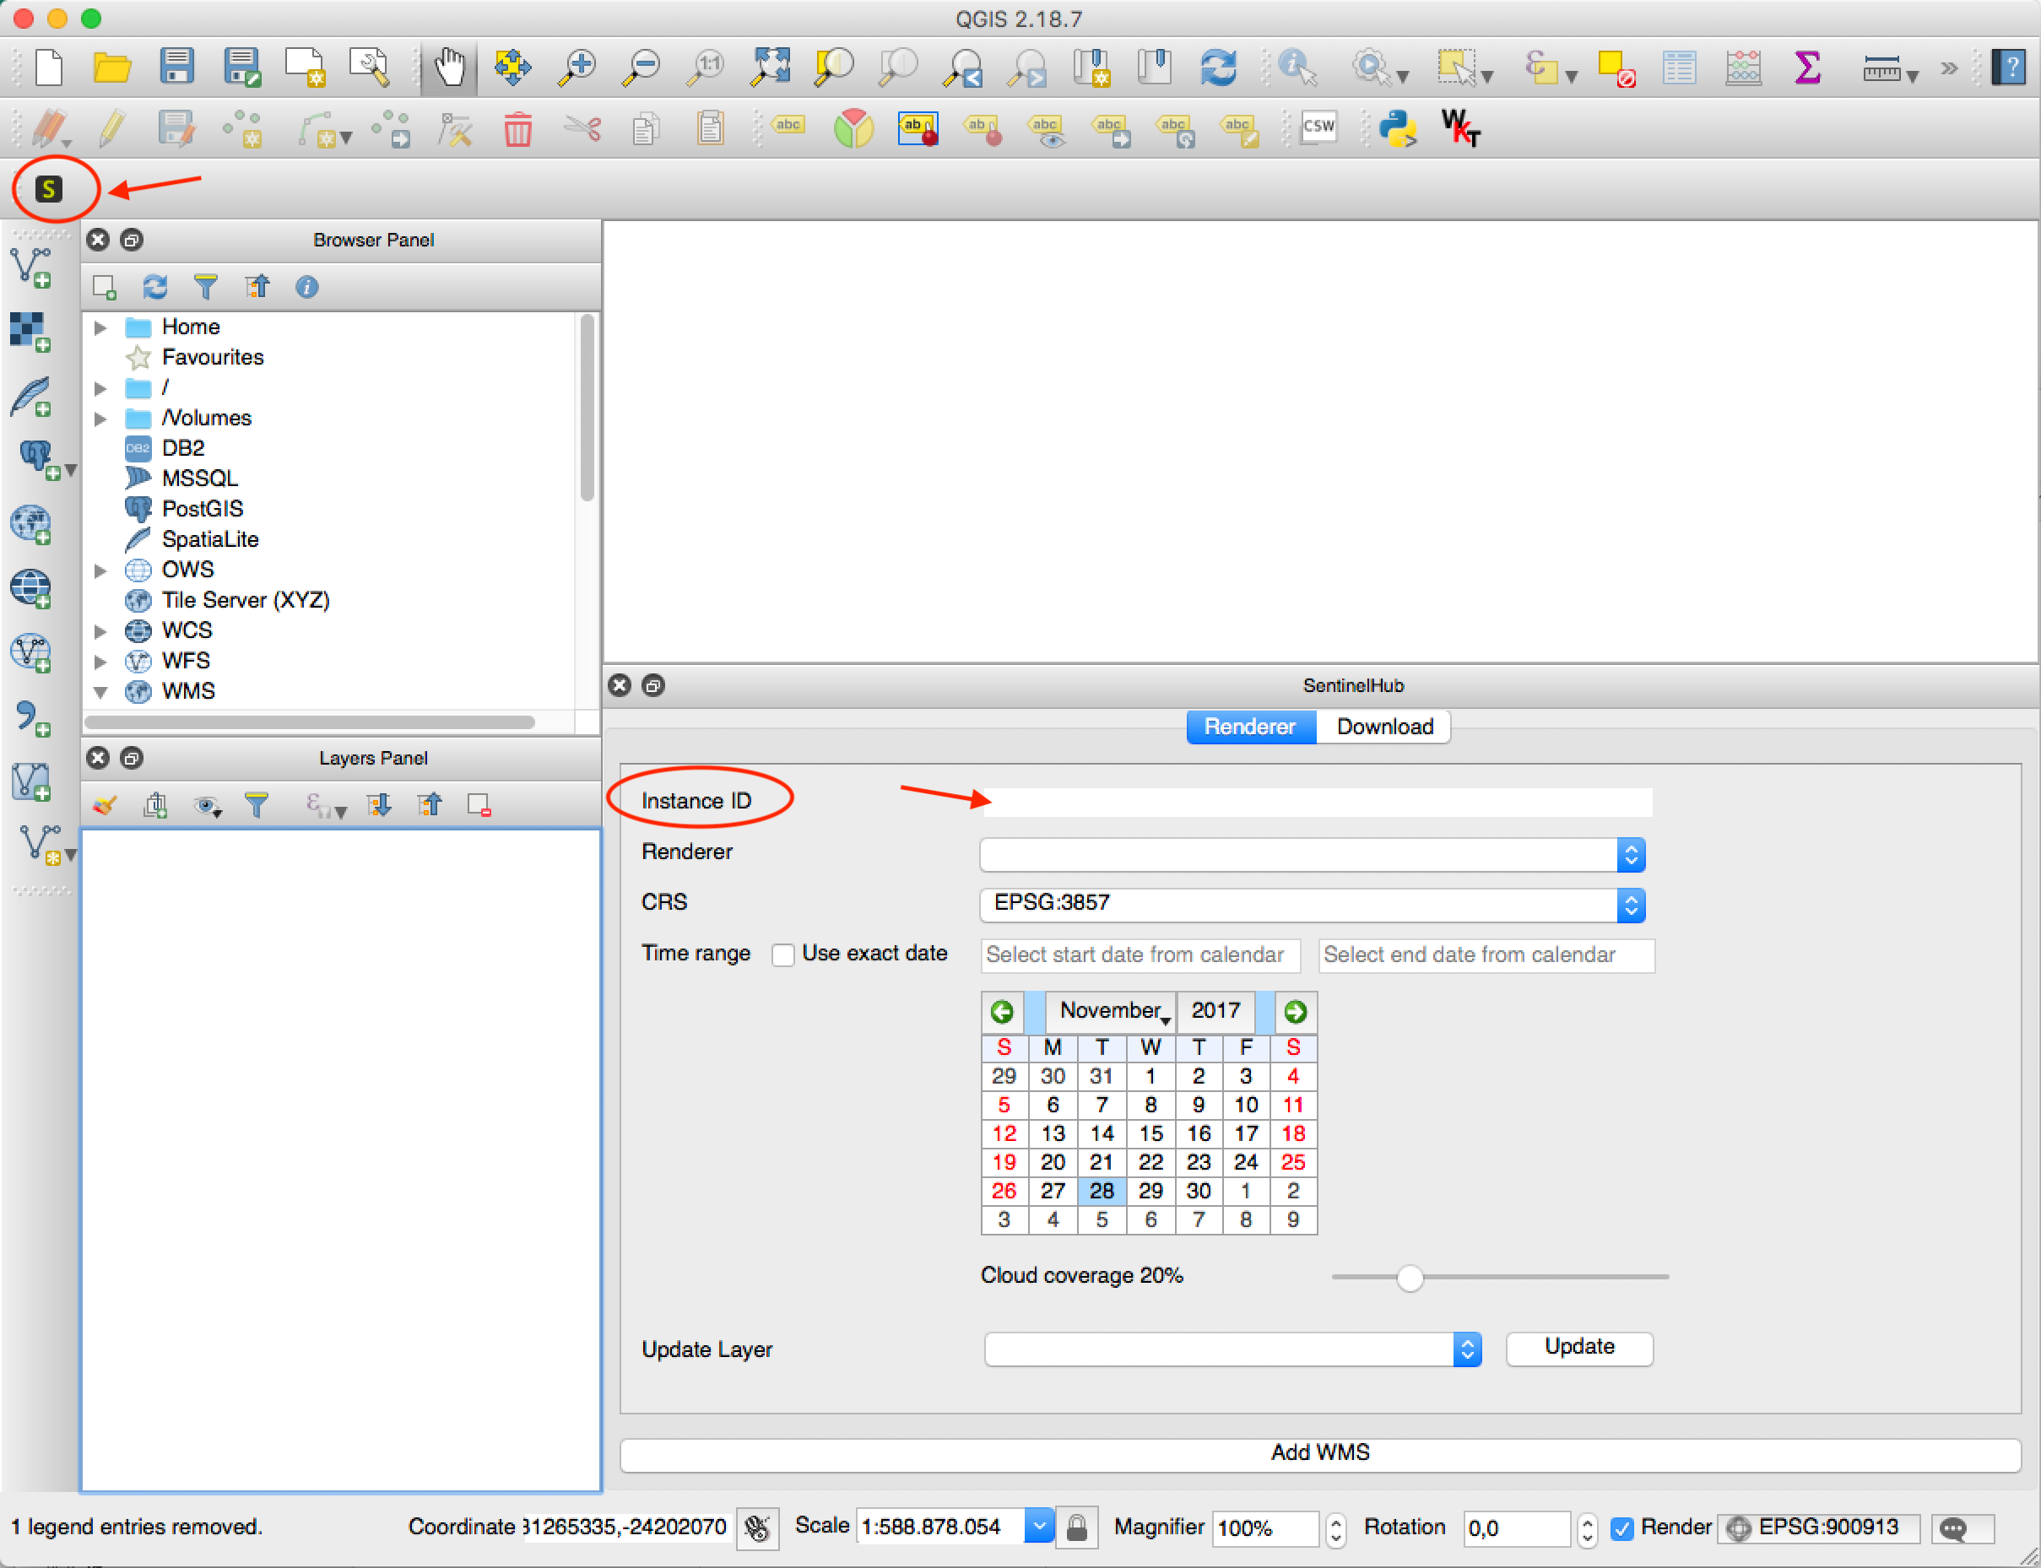Viewport: 2041px width, 1568px height.
Task: Open the CRS dropdown showing EPSG:3857
Action: (x=1313, y=905)
